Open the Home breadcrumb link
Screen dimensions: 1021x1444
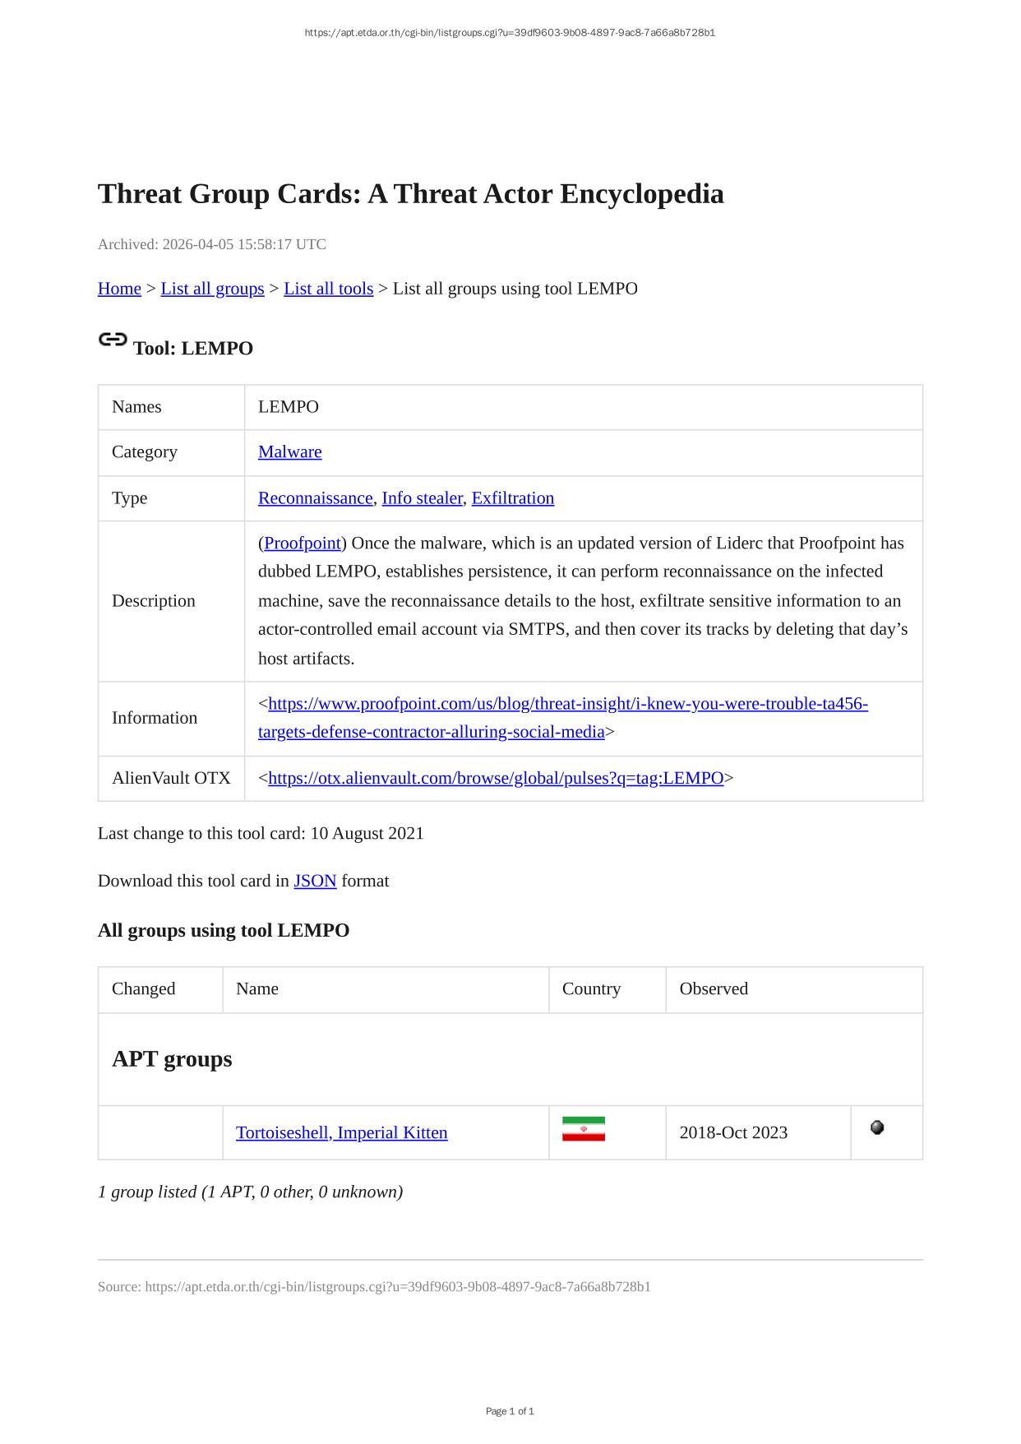pyautogui.click(x=119, y=289)
